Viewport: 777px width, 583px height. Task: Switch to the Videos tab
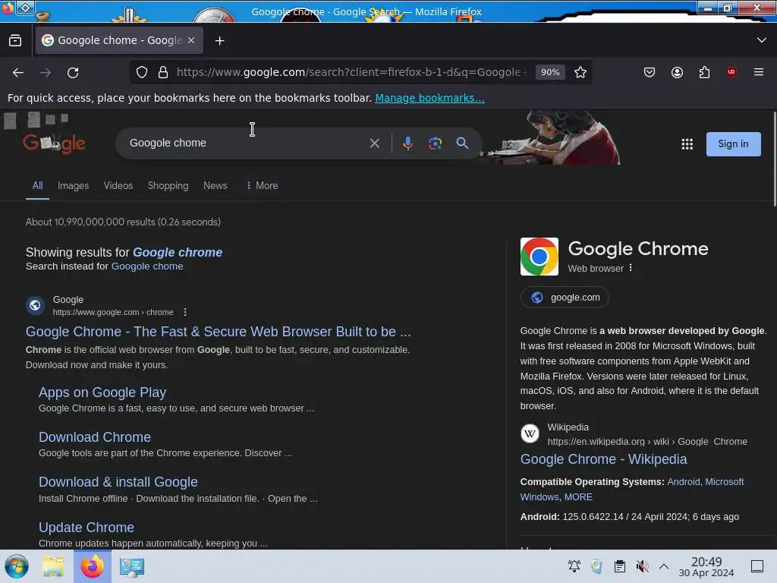118,185
